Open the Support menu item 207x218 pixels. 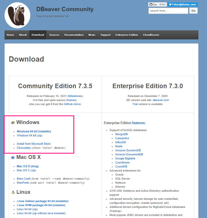coord(106,35)
